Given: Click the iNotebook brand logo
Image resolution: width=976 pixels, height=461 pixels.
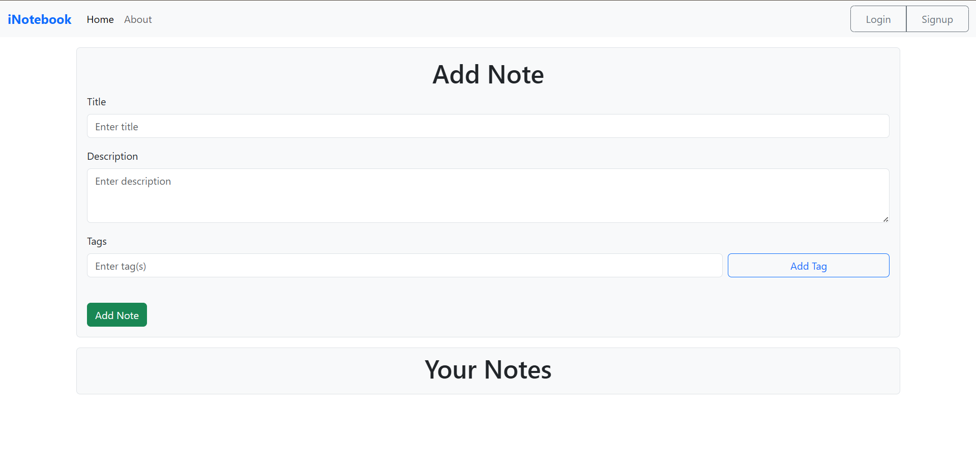Looking at the screenshot, I should point(40,19).
